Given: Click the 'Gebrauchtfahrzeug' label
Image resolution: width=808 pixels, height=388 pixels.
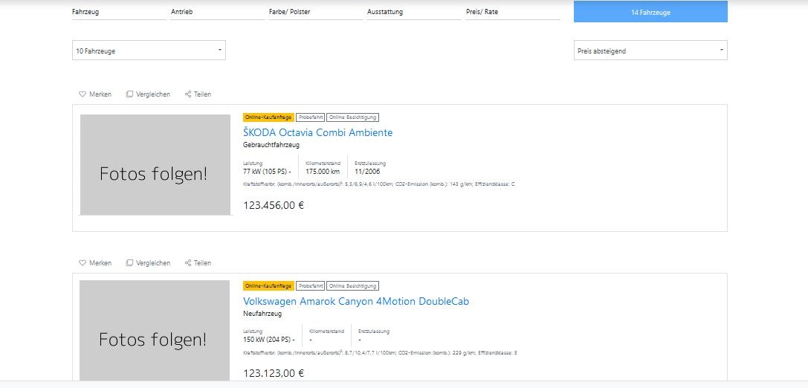Looking at the screenshot, I should click(x=271, y=145).
